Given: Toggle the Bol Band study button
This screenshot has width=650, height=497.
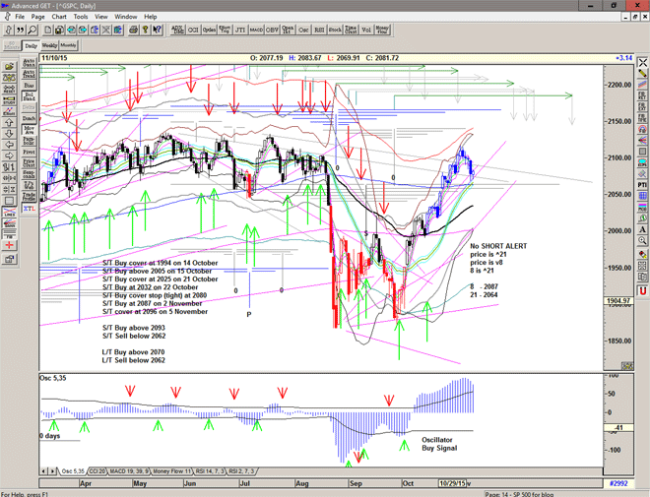Looking at the screenshot, I should [30, 96].
